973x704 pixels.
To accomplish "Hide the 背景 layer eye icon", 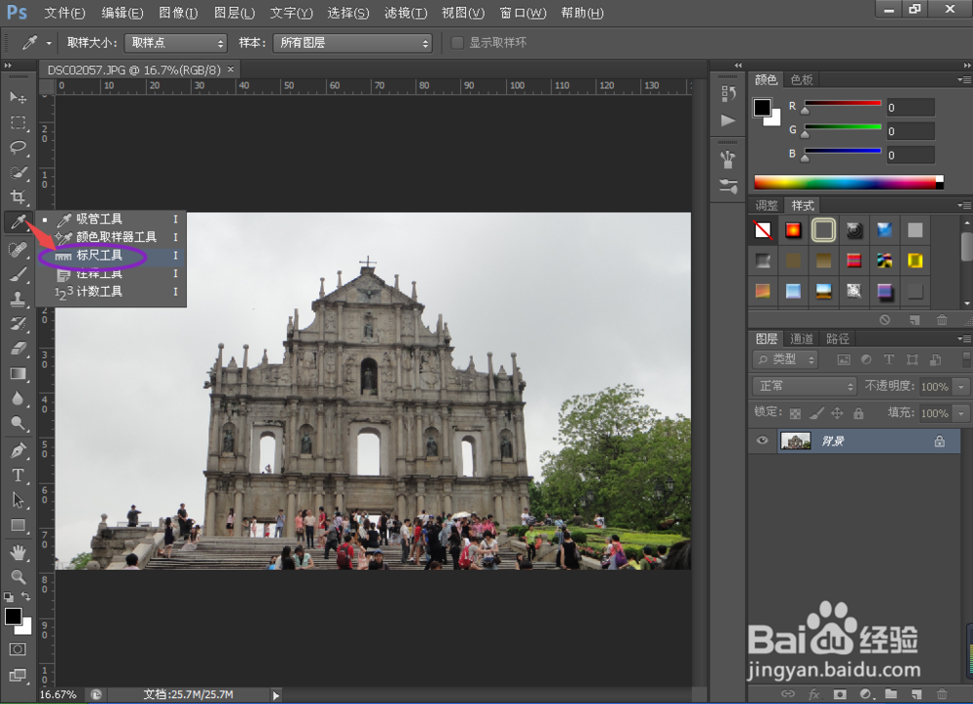I will pyautogui.click(x=762, y=441).
